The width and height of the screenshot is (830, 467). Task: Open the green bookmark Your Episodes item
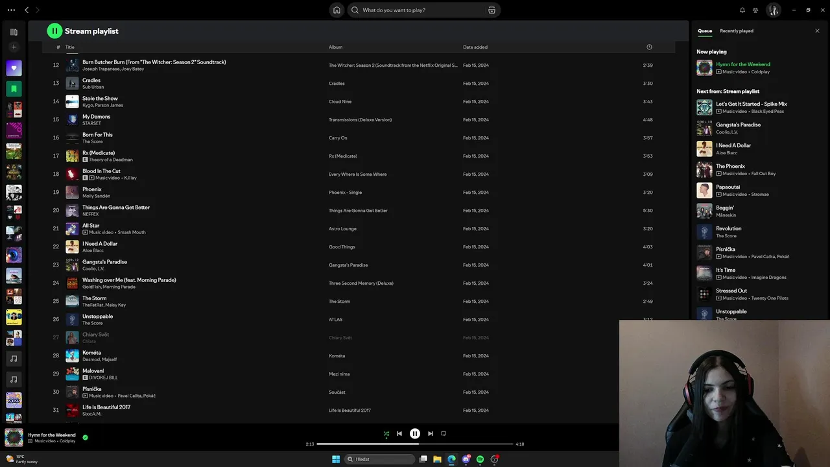pyautogui.click(x=14, y=89)
